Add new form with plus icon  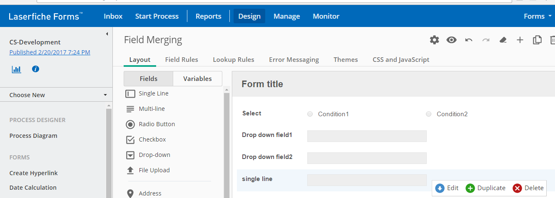[520, 40]
